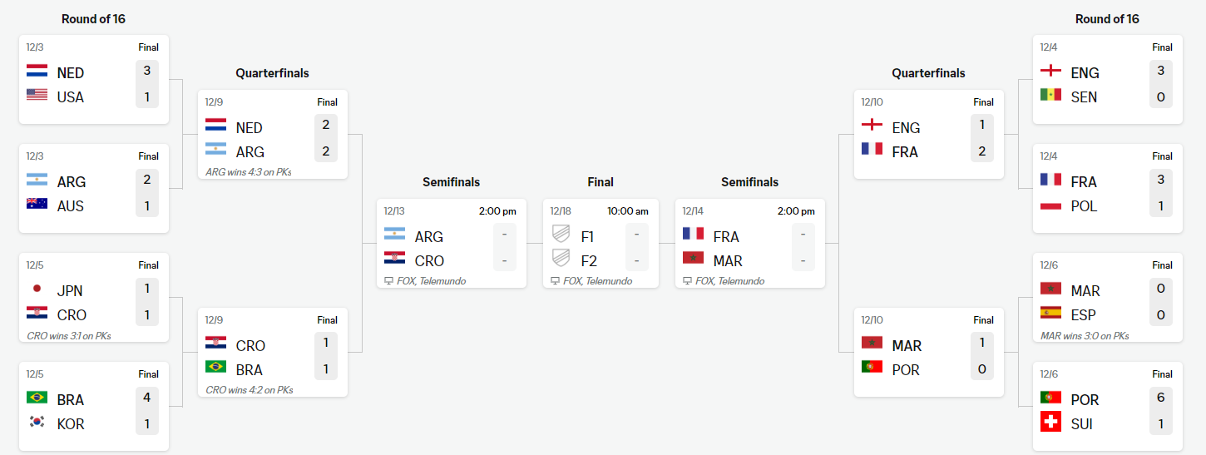The image size is (1206, 455).
Task: Select the Senegal flag icon
Action: tap(1050, 95)
